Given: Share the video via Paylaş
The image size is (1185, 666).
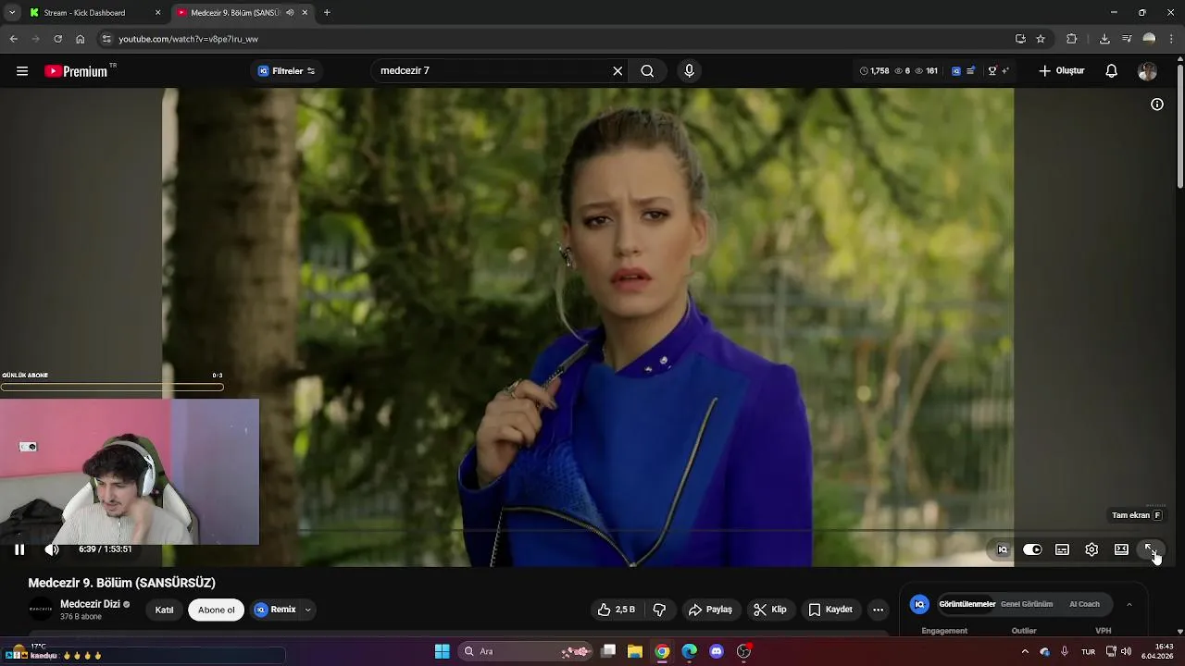Looking at the screenshot, I should [x=711, y=610].
